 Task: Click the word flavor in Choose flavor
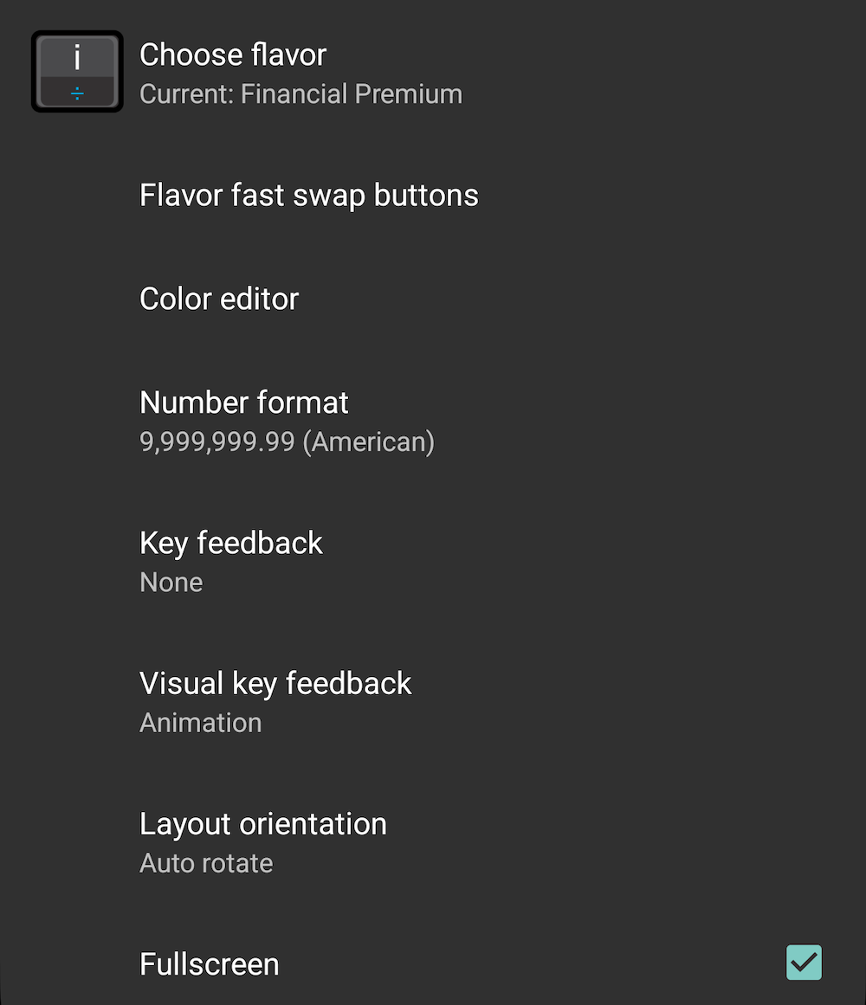(288, 55)
